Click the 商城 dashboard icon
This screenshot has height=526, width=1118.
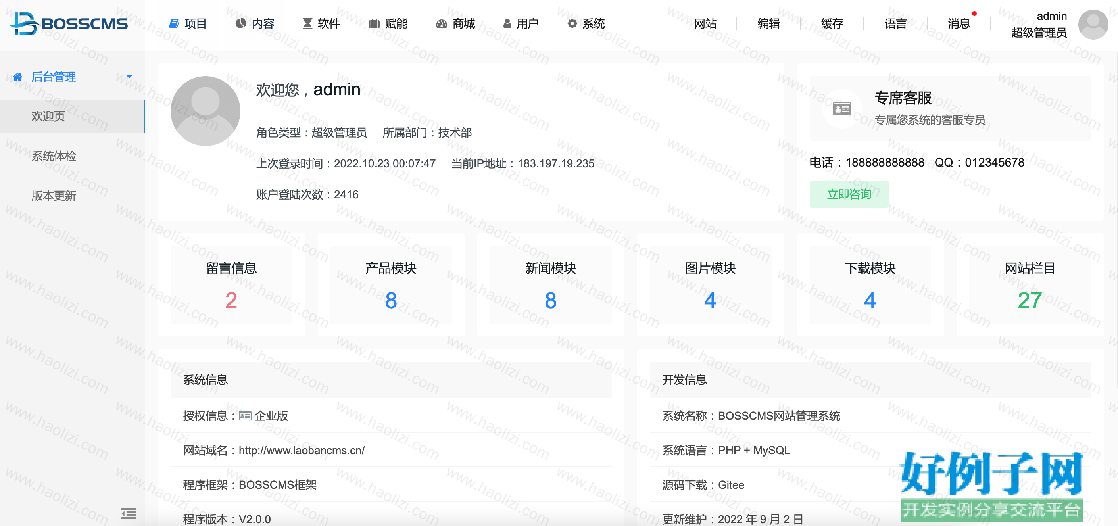[x=442, y=24]
